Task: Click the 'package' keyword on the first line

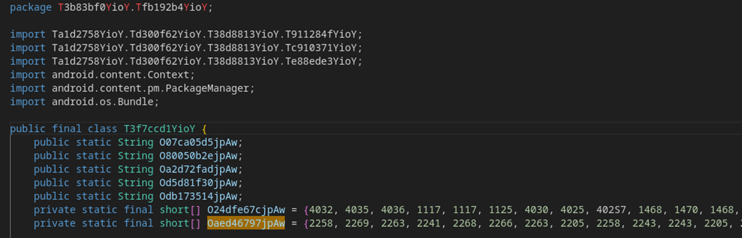Action: 31,7
